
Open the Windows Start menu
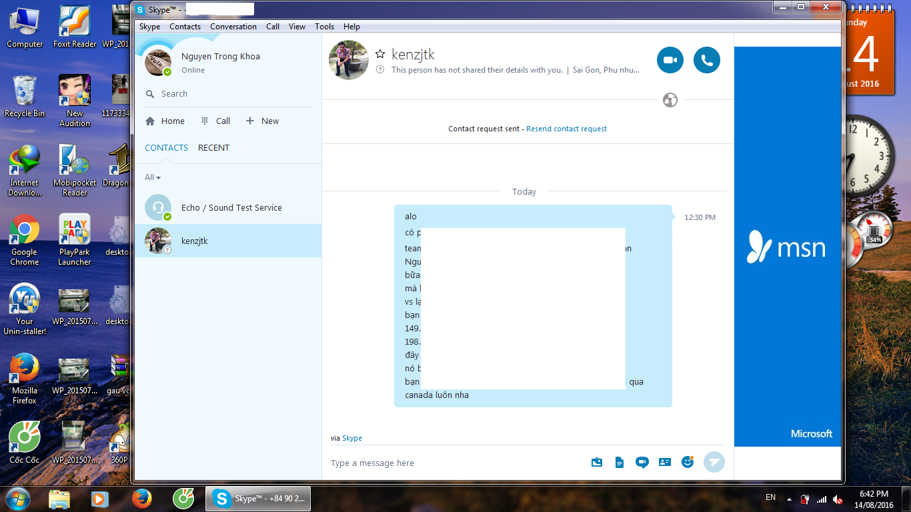[x=17, y=498]
